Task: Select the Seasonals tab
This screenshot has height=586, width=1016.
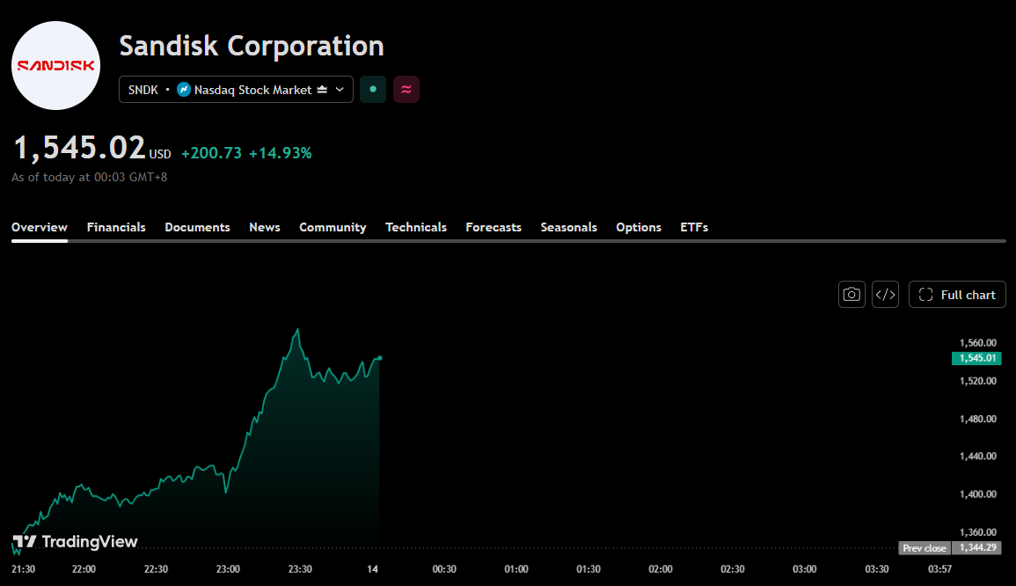Action: click(x=569, y=228)
